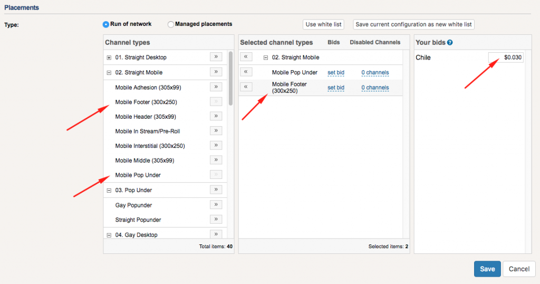Image resolution: width=540 pixels, height=284 pixels.
Task: Collapse the 03. Pop Under group
Action: (109, 190)
